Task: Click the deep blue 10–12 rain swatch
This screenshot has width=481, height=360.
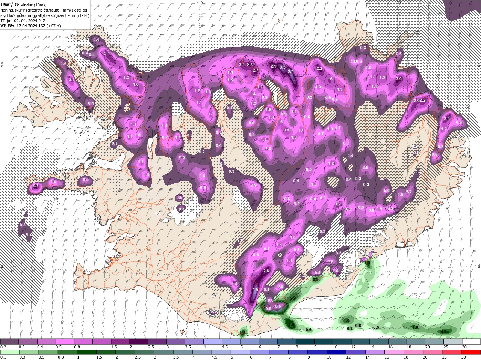Action: (x=336, y=352)
